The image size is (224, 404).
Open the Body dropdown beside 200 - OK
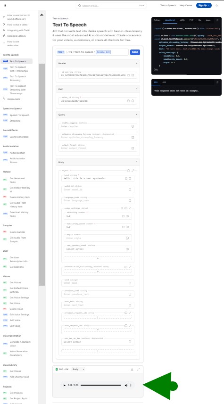pyautogui.click(x=78, y=369)
